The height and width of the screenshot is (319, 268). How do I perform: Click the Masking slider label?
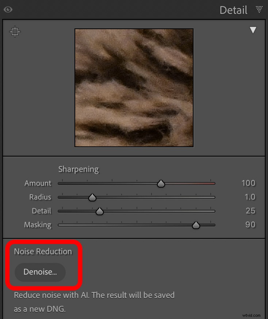(38, 225)
